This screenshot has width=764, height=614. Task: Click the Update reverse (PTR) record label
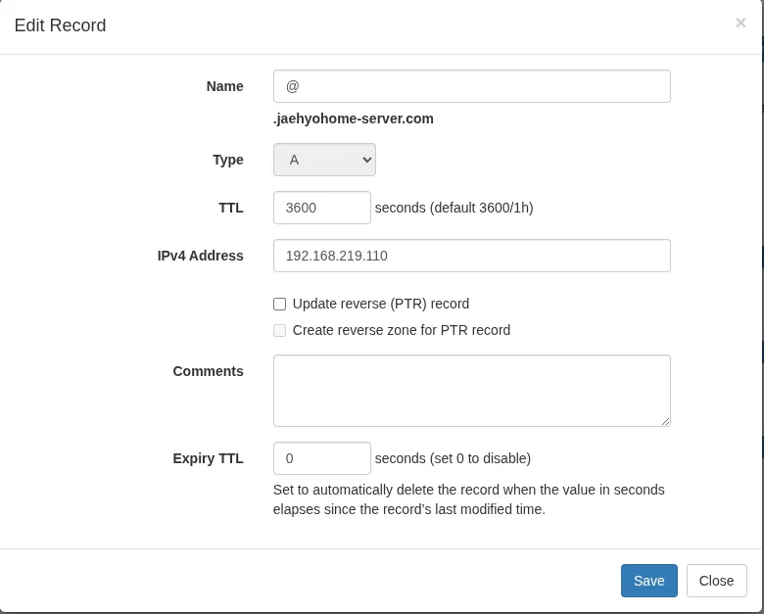[x=381, y=305]
